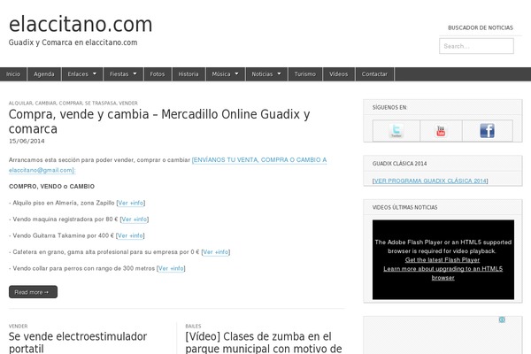The width and height of the screenshot is (531, 354).
Task: Click the ad info icon
Action: click(x=502, y=319)
